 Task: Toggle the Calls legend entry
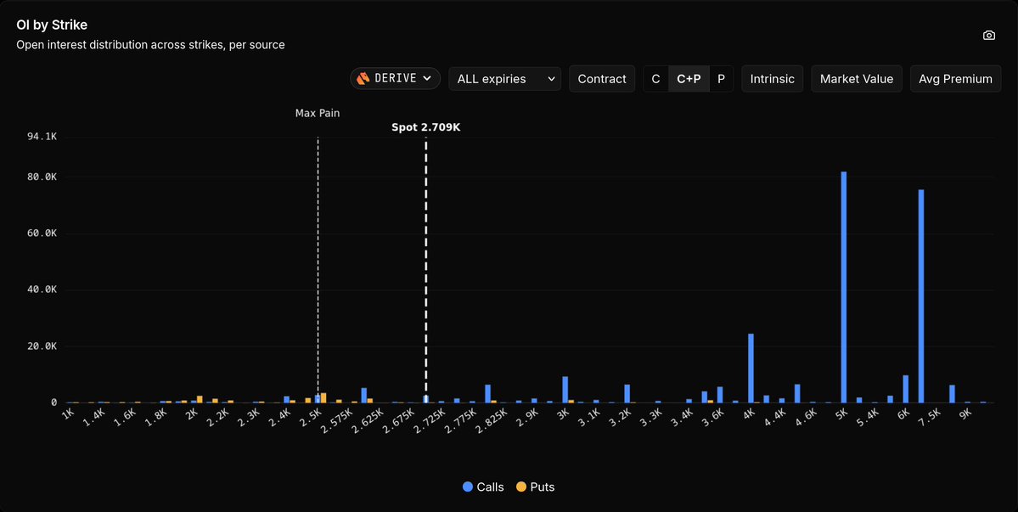pyautogui.click(x=483, y=487)
